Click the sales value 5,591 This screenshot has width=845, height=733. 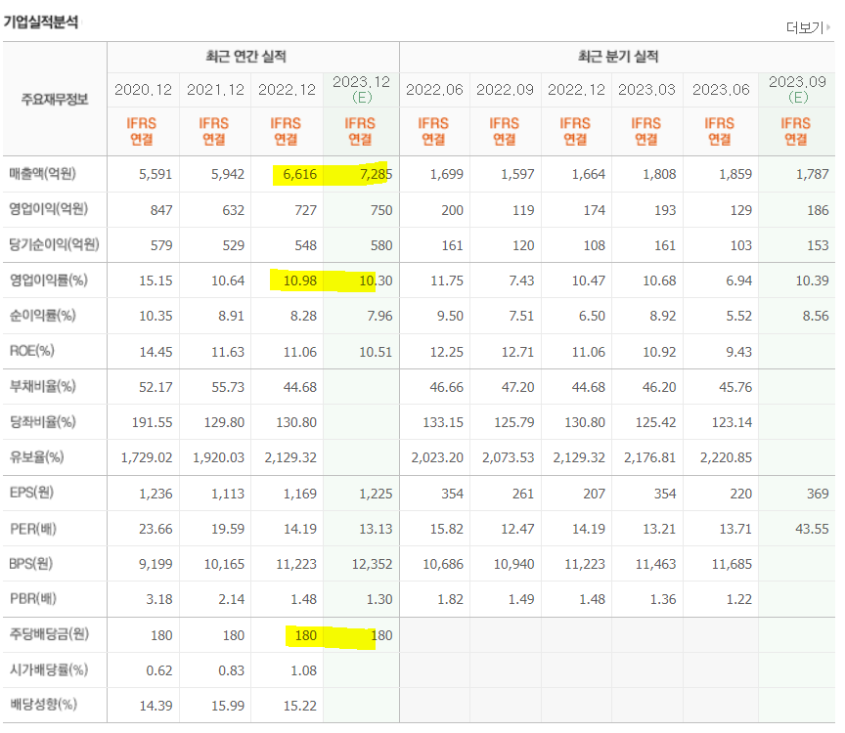(x=156, y=175)
